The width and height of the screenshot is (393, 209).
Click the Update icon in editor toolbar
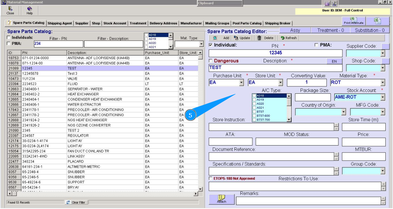click(236, 38)
